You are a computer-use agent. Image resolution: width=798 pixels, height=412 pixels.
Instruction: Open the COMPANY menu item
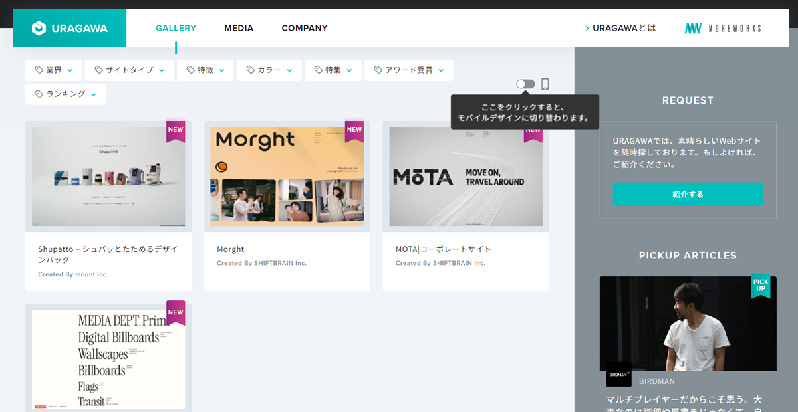coord(305,28)
